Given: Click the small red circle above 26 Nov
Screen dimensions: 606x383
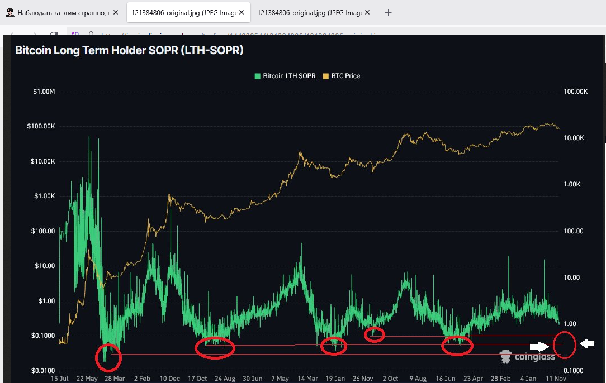Looking at the screenshot, I should click(375, 334).
